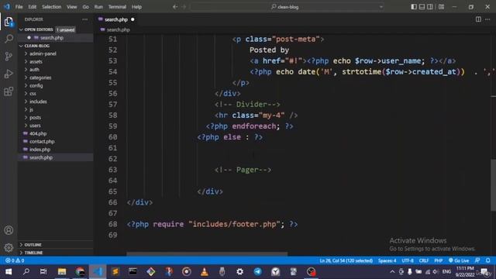Open the Customize Layout icon

(441, 7)
